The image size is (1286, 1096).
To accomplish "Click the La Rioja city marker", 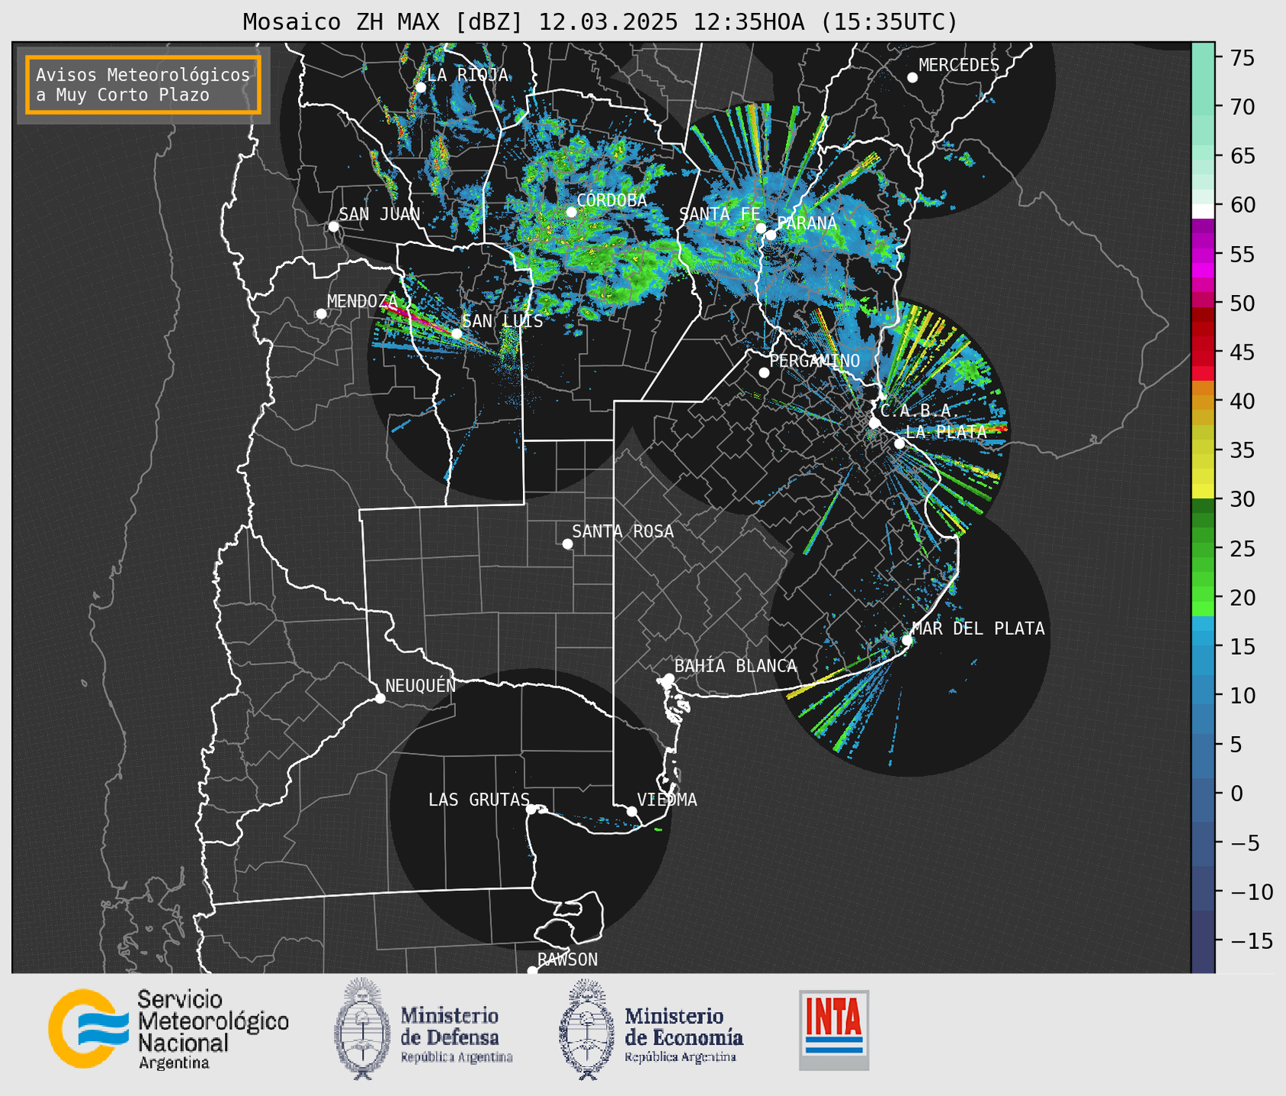I will point(420,88).
